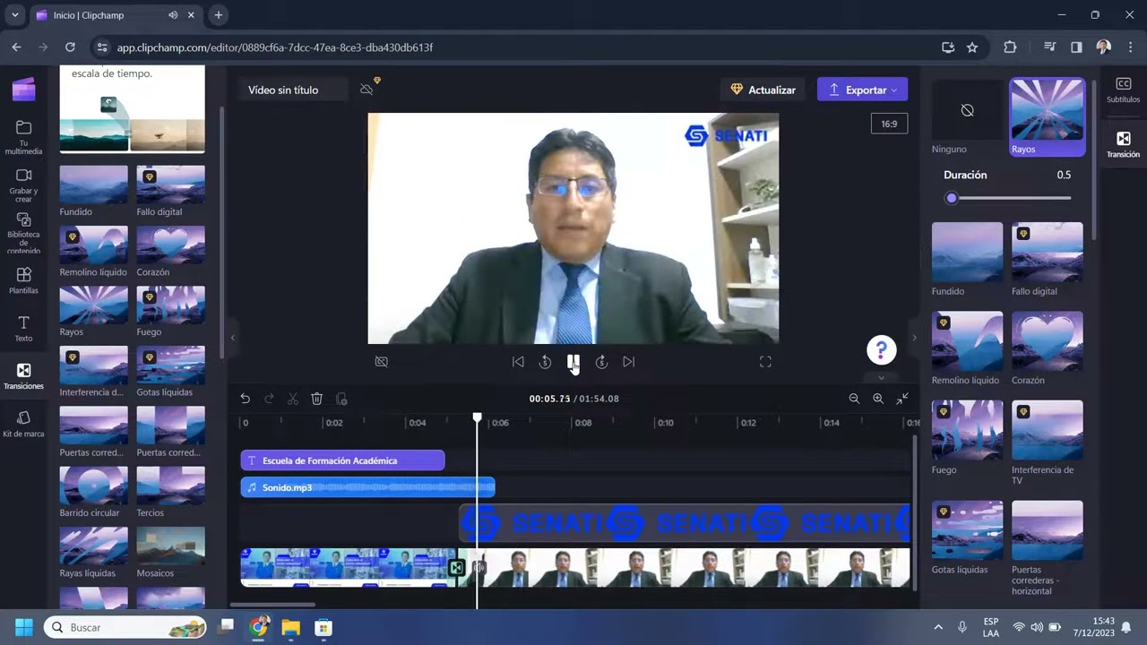The height and width of the screenshot is (645, 1147).
Task: Choose Fuego transition in left panel
Action: [170, 311]
